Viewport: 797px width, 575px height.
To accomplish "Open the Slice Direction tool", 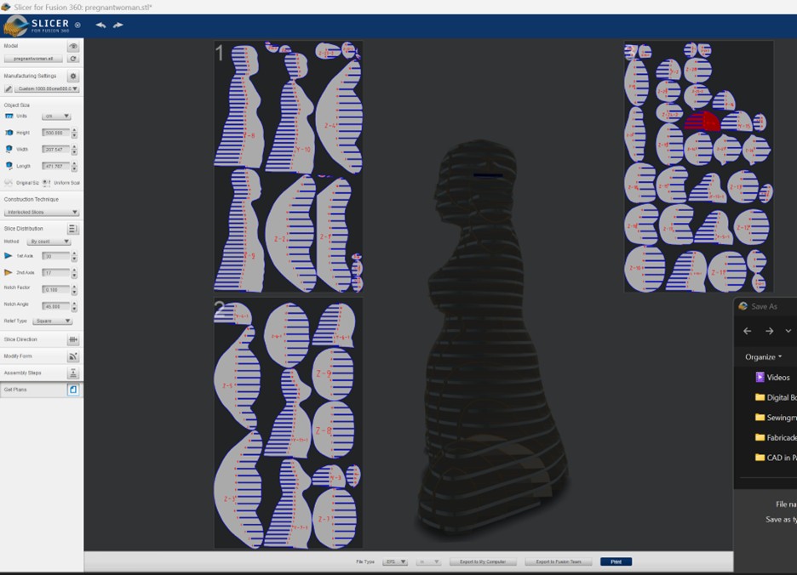I will point(73,339).
